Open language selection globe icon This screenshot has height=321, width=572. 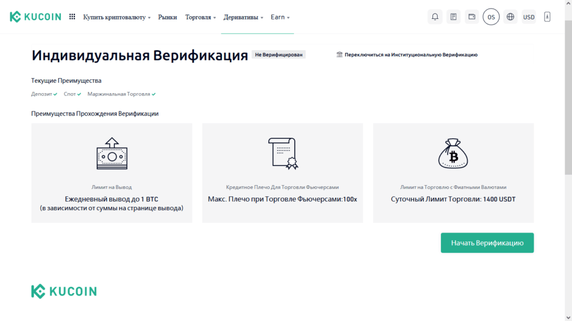tap(510, 17)
